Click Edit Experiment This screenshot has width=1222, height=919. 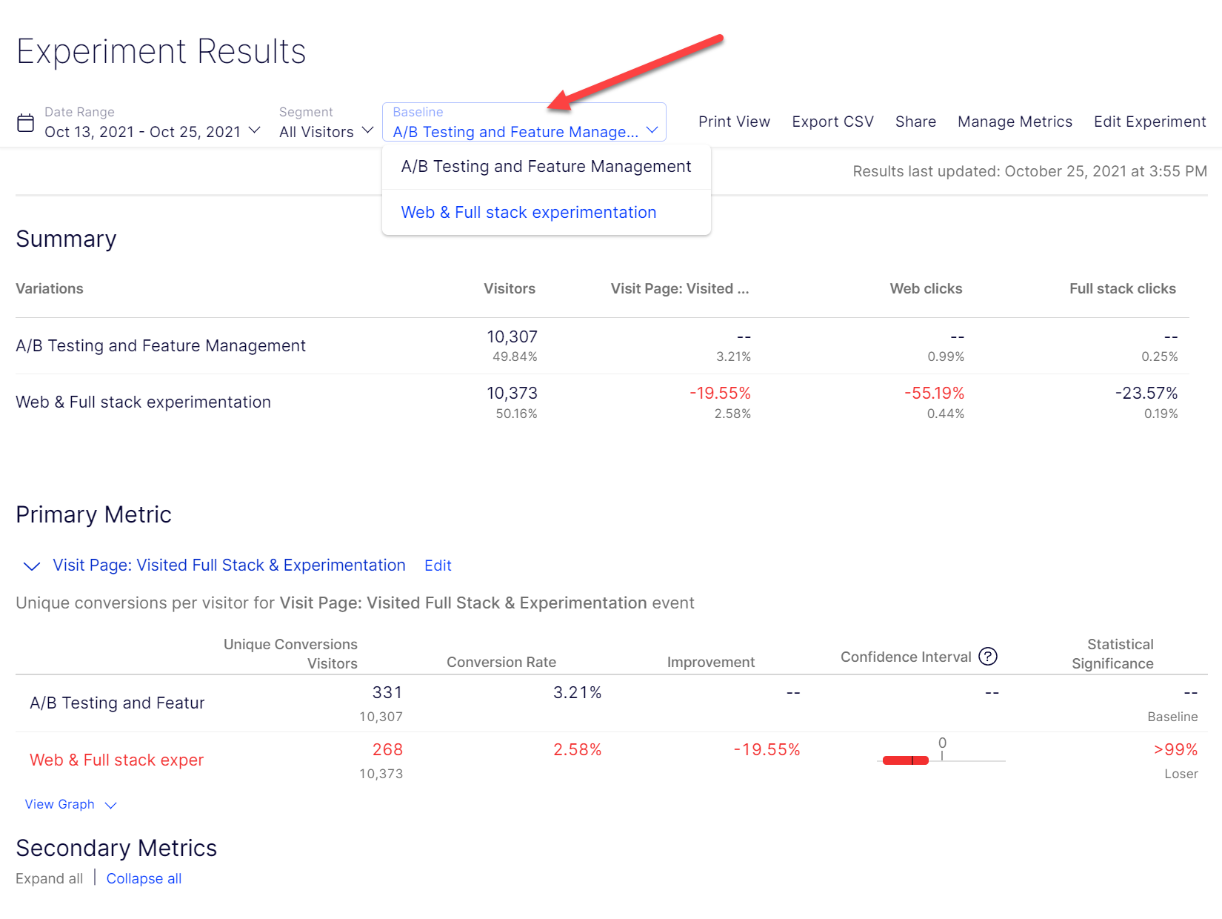click(1149, 122)
